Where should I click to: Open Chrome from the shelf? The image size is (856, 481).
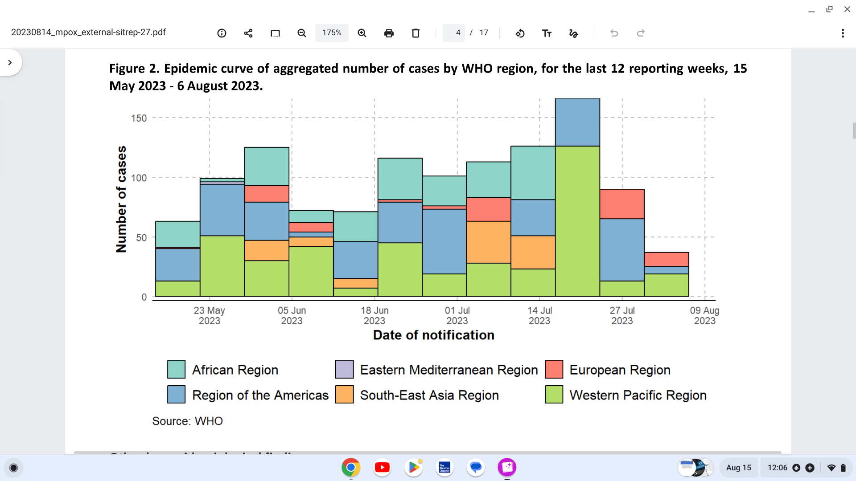click(351, 467)
